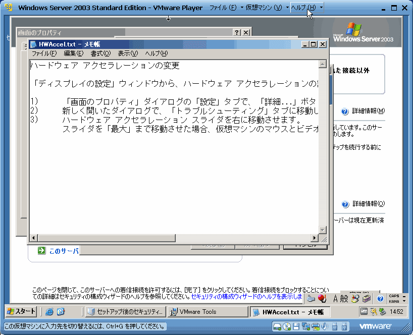
Task: Click the Notepad icon in HWAccel.txt title bar
Action: (33, 44)
